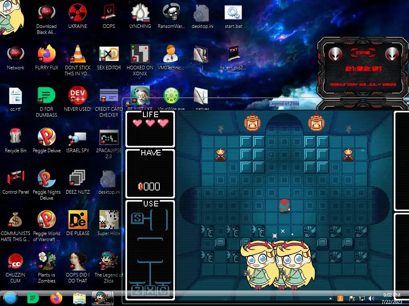
Task: Open the Java update tray icon
Action: click(340, 298)
